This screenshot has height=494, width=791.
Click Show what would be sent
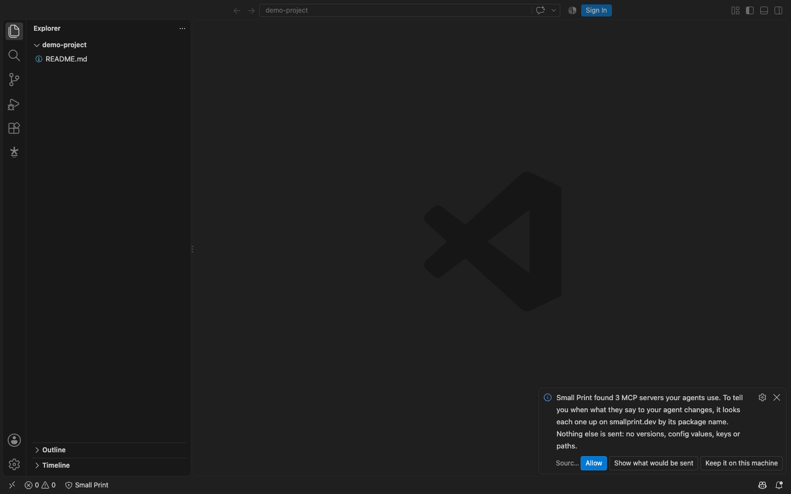(x=654, y=463)
